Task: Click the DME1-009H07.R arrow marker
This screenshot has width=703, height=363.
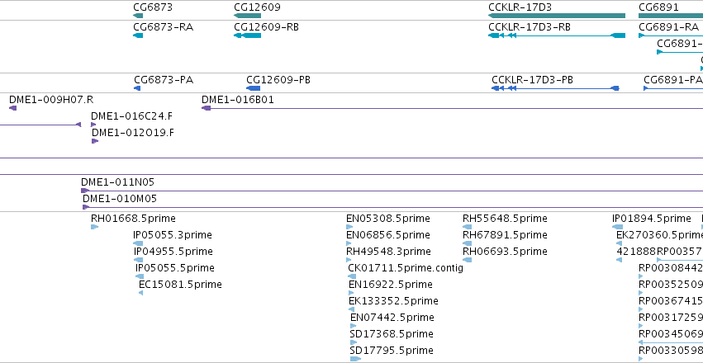Action: click(13, 108)
